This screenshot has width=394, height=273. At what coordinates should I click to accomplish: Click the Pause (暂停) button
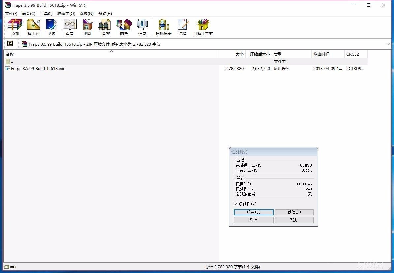(x=294, y=212)
